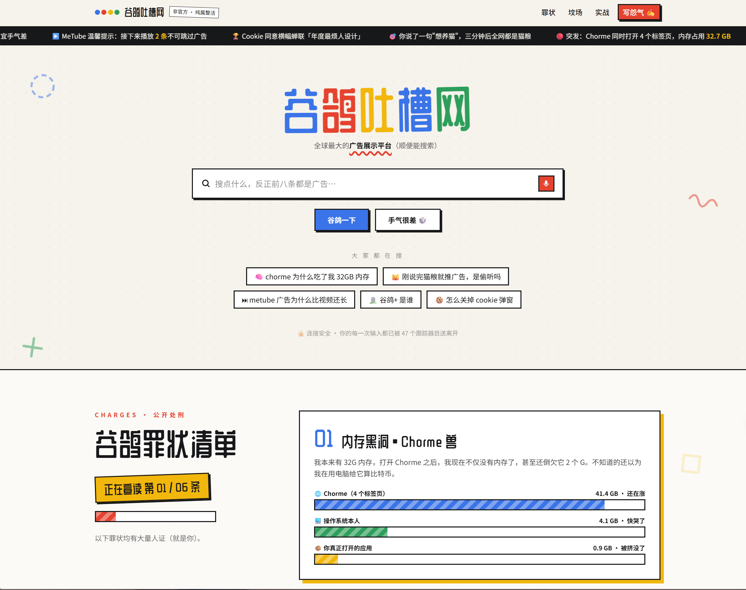The height and width of the screenshot is (590, 746).
Task: Click the blue Chorme memory usage bar
Action: click(x=479, y=505)
